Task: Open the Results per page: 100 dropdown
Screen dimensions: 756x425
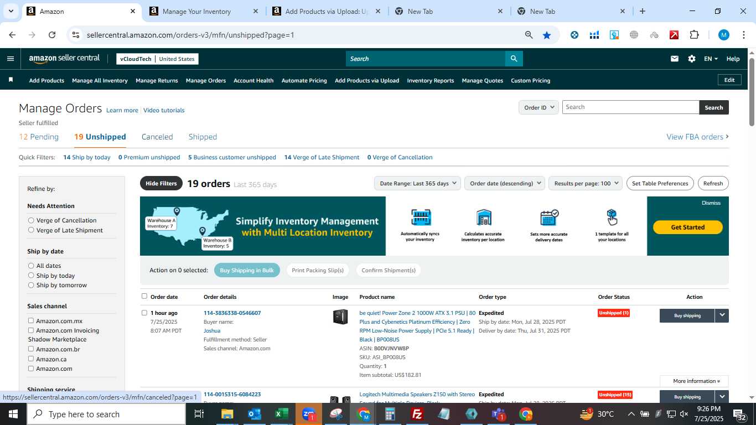Action: [586, 183]
